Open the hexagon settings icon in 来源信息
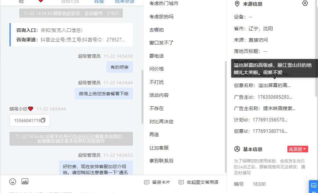The width and height of the screenshot is (318, 193). pyautogui.click(x=305, y=3)
